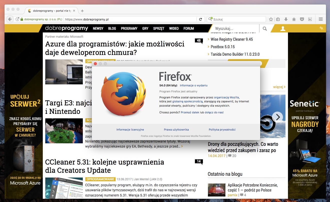
Task: Click the green padlock security icon
Action: pyautogui.click(x=22, y=19)
